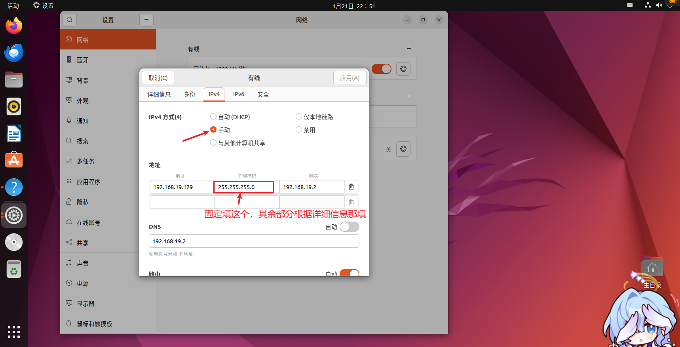Click the DNS server input field
680x347 pixels.
pyautogui.click(x=254, y=241)
